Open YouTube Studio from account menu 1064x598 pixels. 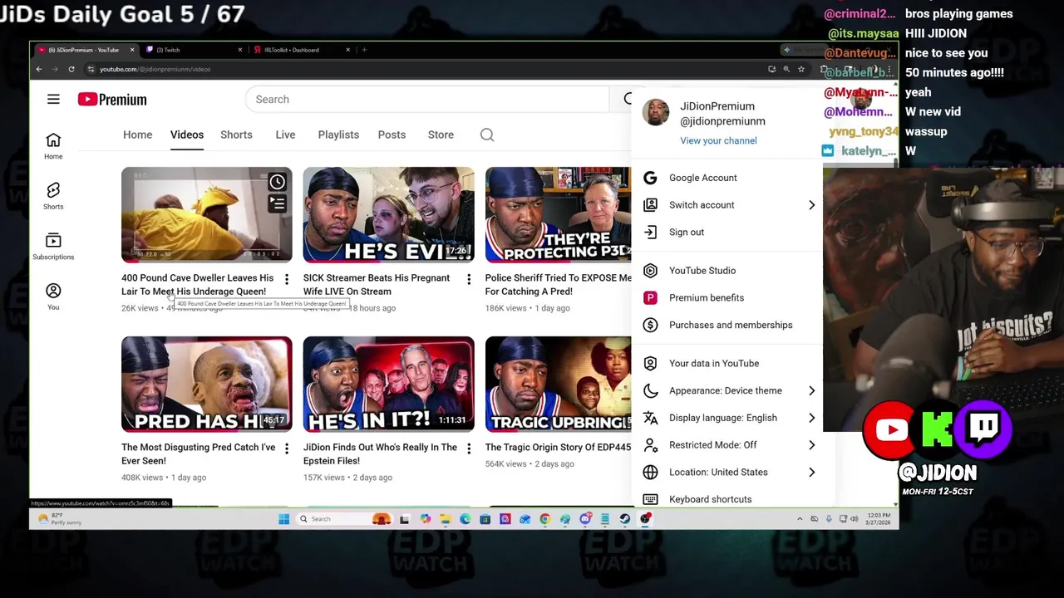point(727,271)
